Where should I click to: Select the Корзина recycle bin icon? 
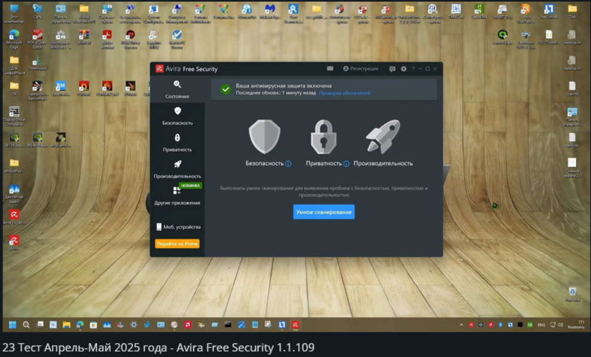[x=572, y=294]
